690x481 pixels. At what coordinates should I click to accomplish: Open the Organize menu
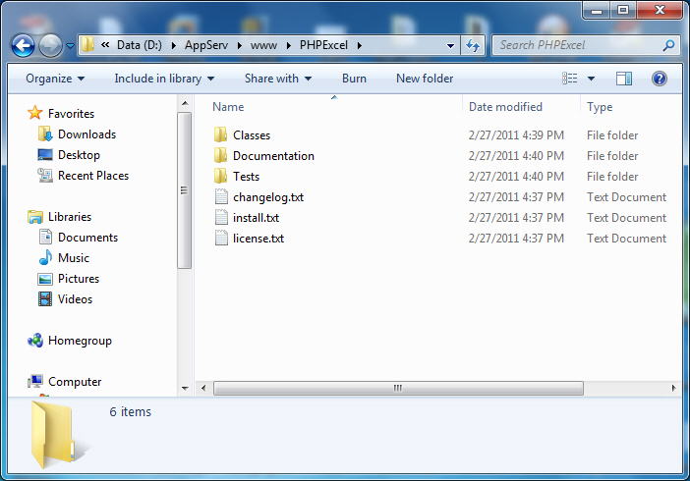pos(55,79)
